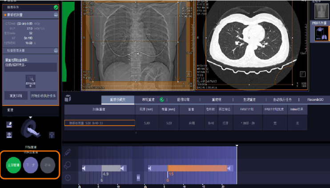This screenshot has width=330, height=188.
Task: Click the voice command head icon on timeline
Action: point(68,165)
